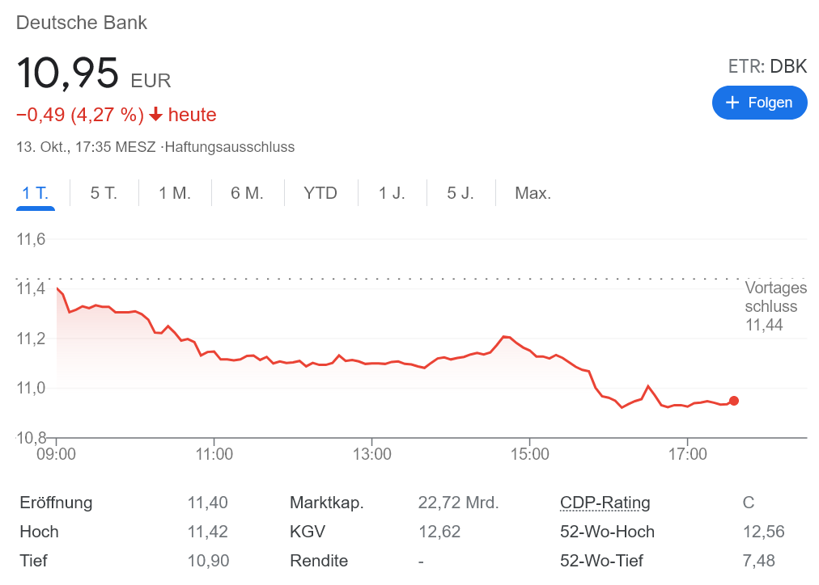Show the Max. time range
This screenshot has width=819, height=585.
pyautogui.click(x=533, y=193)
